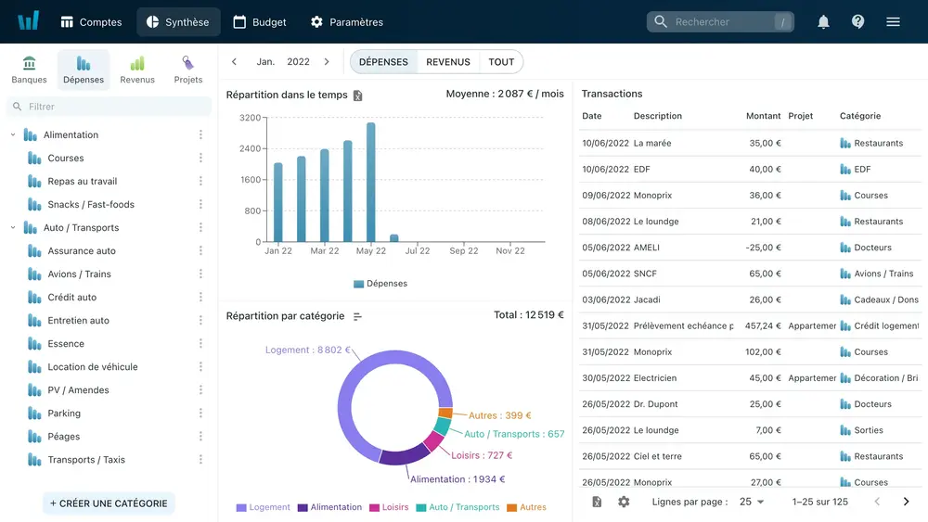The height and width of the screenshot is (522, 928).
Task: Open rows per page dropdown
Action: click(752, 502)
